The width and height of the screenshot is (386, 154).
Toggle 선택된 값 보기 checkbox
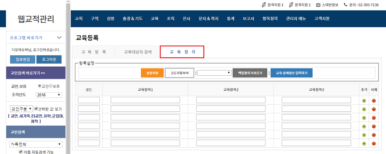tap(36, 108)
